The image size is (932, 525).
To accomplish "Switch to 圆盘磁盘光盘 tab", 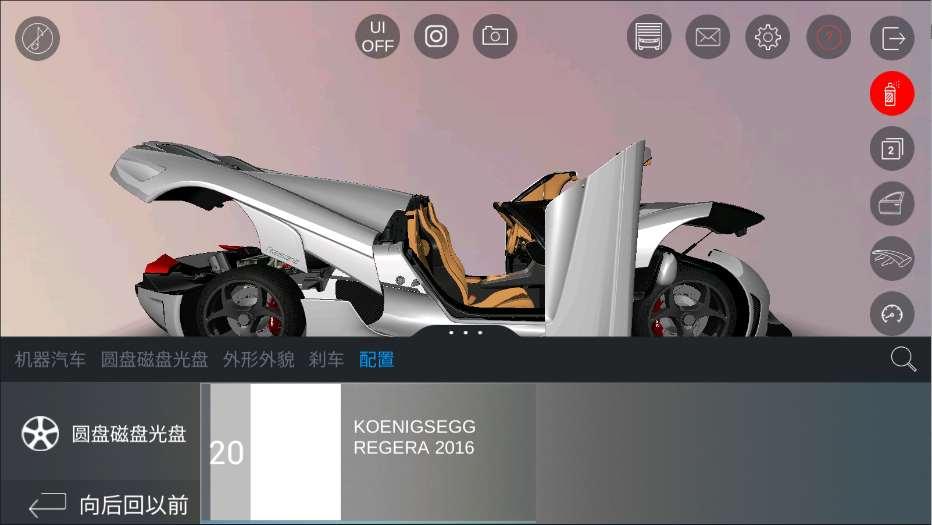I will click(155, 360).
